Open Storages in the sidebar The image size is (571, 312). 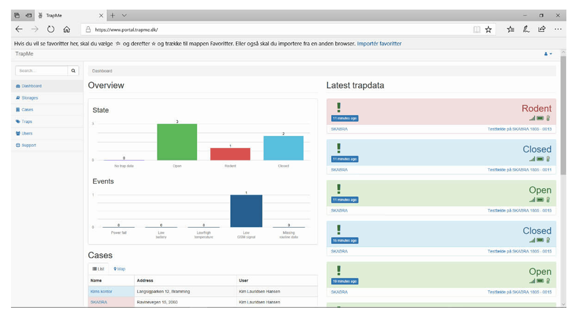pos(30,98)
